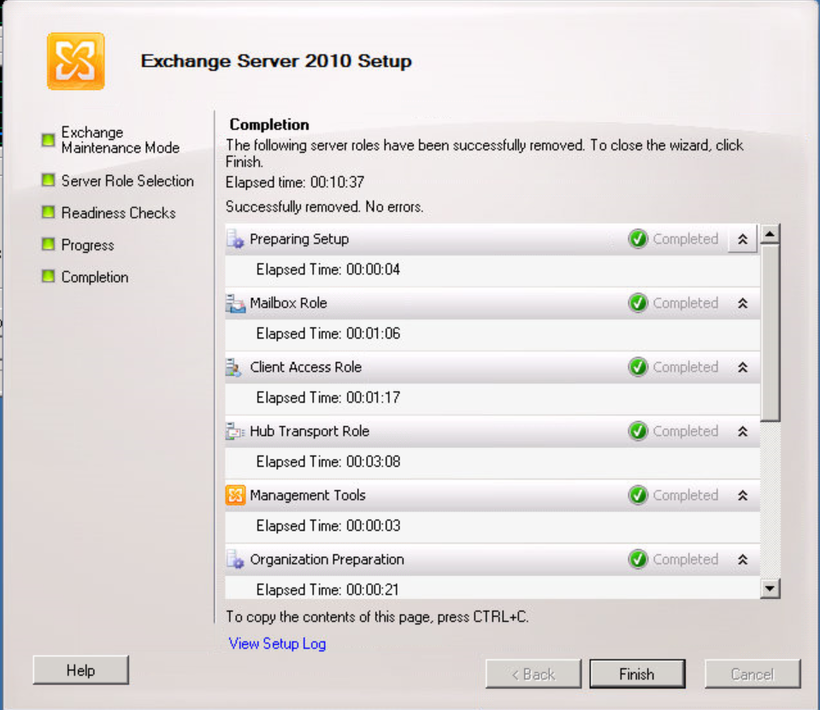Click green square beside Progress step

point(48,244)
